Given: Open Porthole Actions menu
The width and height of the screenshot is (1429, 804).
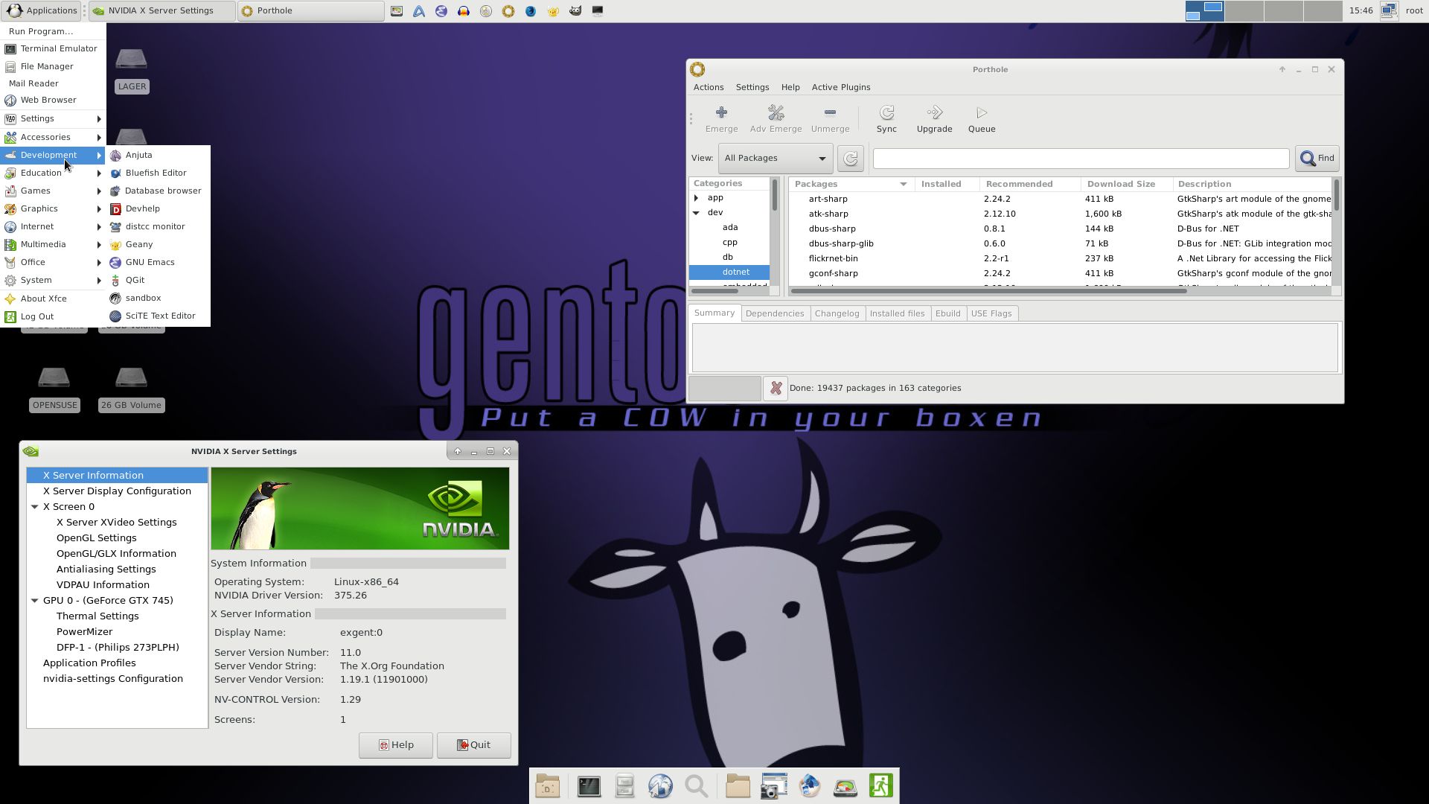Looking at the screenshot, I should [x=709, y=87].
